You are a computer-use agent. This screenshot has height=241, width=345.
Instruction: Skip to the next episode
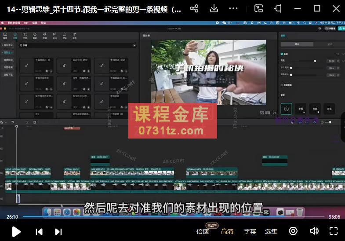click(58, 231)
